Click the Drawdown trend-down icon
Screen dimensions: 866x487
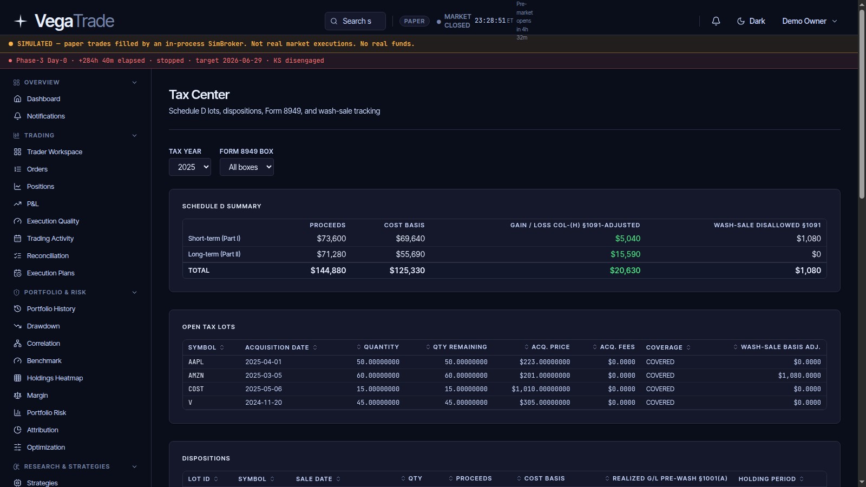(x=17, y=326)
